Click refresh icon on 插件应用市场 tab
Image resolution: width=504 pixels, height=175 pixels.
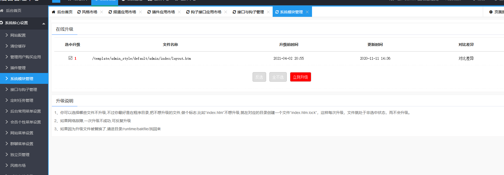pyautogui.click(x=149, y=12)
